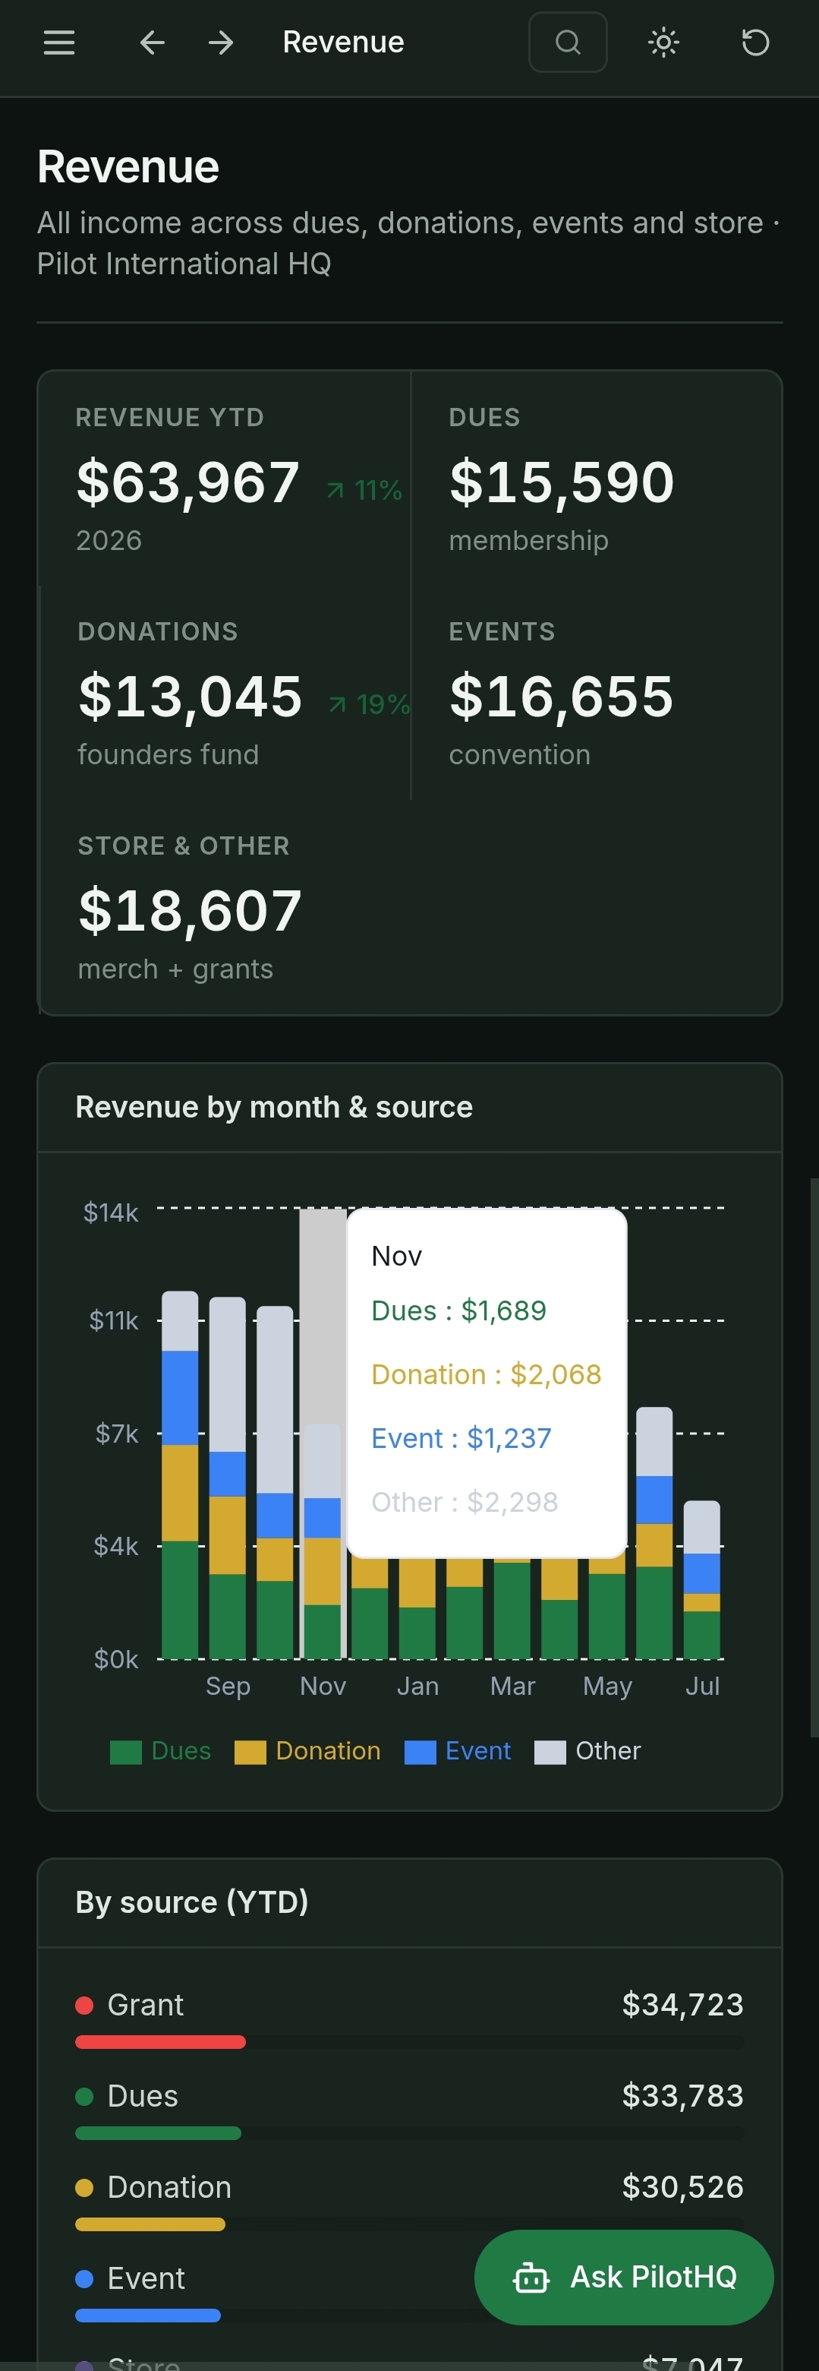Screen dimensions: 819x2371
Task: Open the search box in header
Action: click(x=568, y=43)
